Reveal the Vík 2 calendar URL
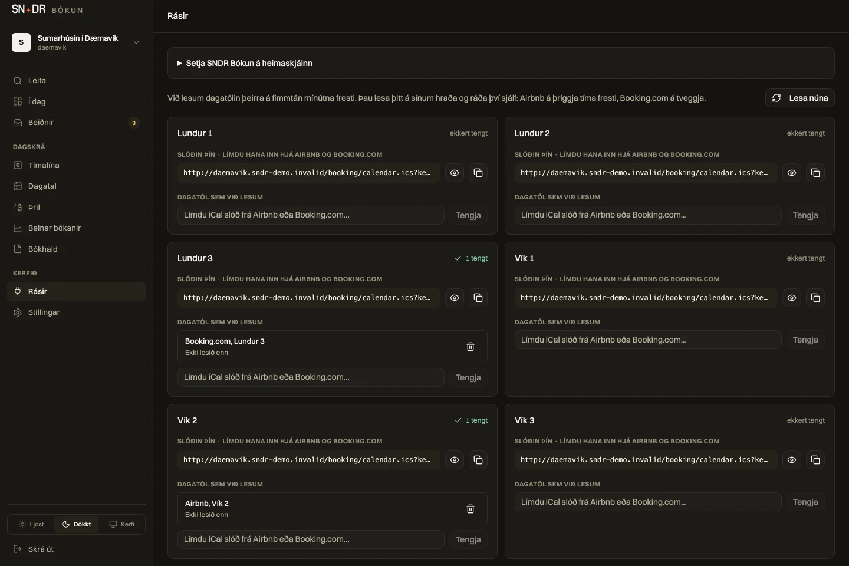This screenshot has width=849, height=566. point(455,460)
